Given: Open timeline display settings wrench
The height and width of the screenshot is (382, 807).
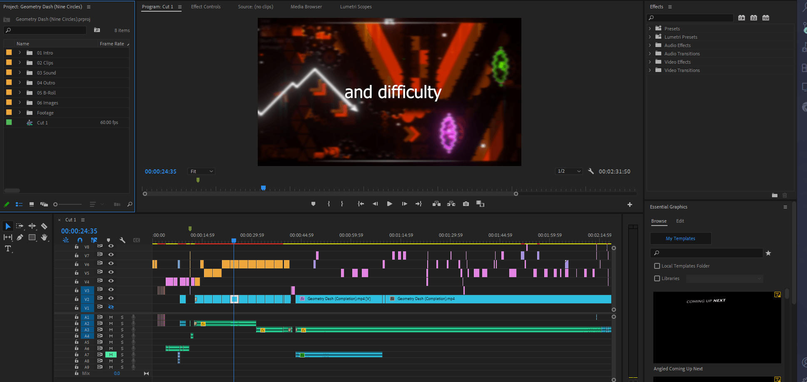Looking at the screenshot, I should pyautogui.click(x=122, y=240).
